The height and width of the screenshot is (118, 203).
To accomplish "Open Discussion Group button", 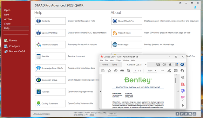I will click(50, 80).
